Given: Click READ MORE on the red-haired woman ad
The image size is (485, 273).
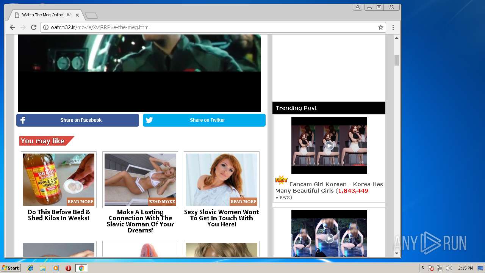Looking at the screenshot, I should pos(243,202).
